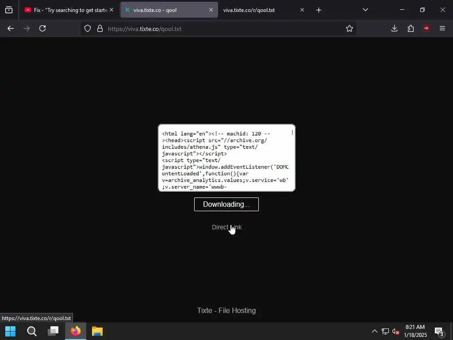Viewport: 453px width, 340px height.
Task: Open the Downloads panel
Action: click(x=394, y=28)
